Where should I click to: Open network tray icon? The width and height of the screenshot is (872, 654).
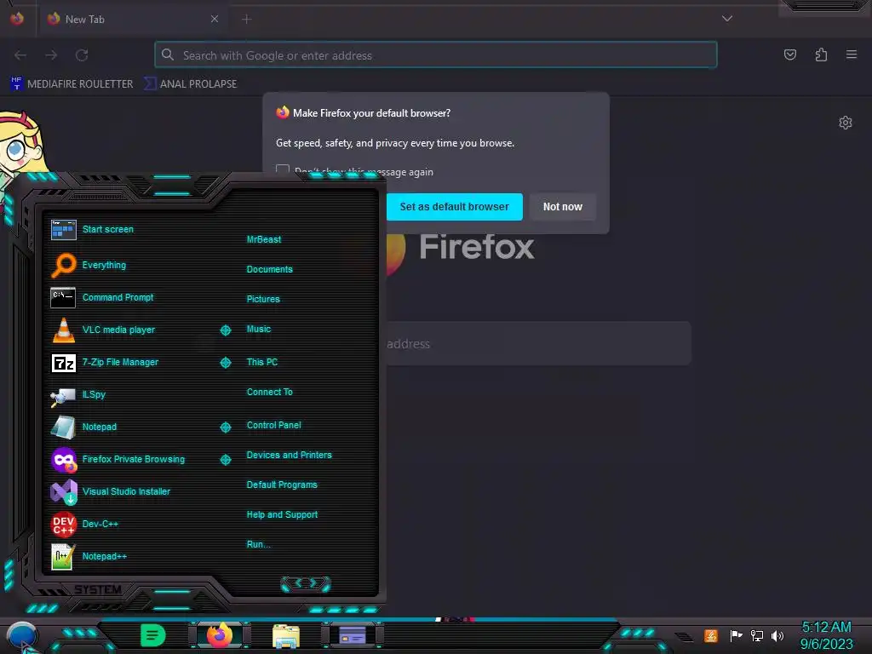[756, 635]
